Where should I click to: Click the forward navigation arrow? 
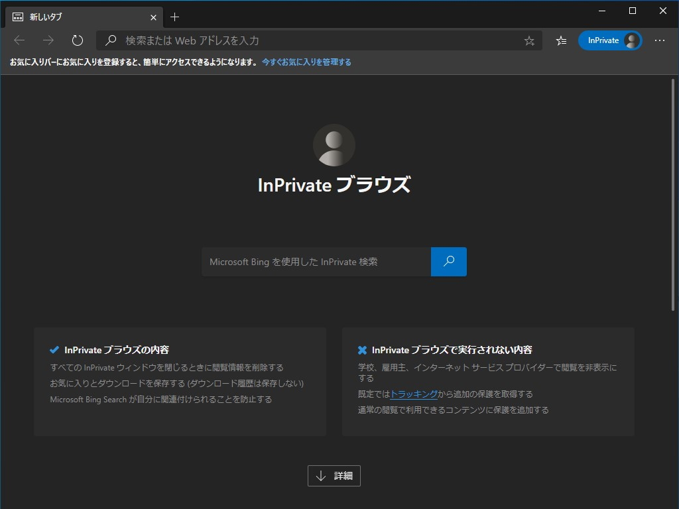(x=48, y=40)
